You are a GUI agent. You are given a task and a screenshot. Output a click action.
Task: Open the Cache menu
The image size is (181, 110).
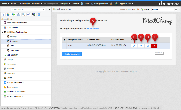tap(75, 4)
